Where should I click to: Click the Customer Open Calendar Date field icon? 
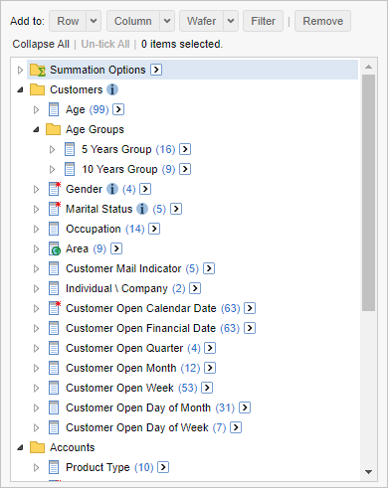(55, 308)
